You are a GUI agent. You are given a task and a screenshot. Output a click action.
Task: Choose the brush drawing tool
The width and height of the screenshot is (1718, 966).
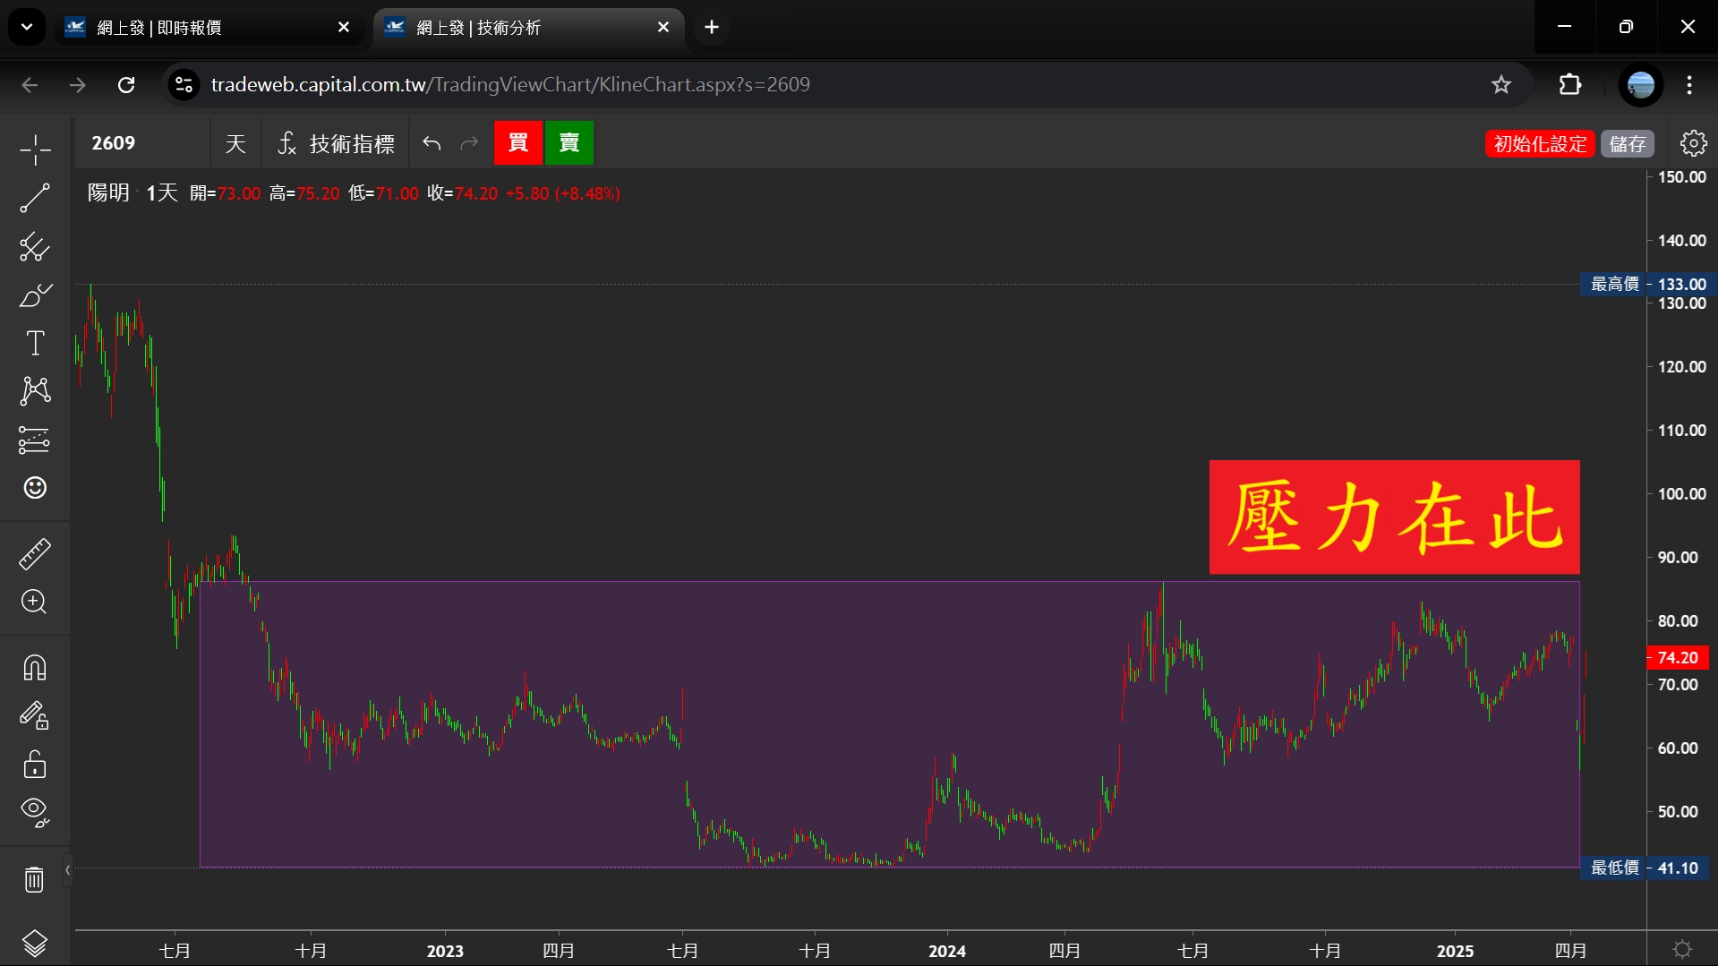[x=35, y=295]
